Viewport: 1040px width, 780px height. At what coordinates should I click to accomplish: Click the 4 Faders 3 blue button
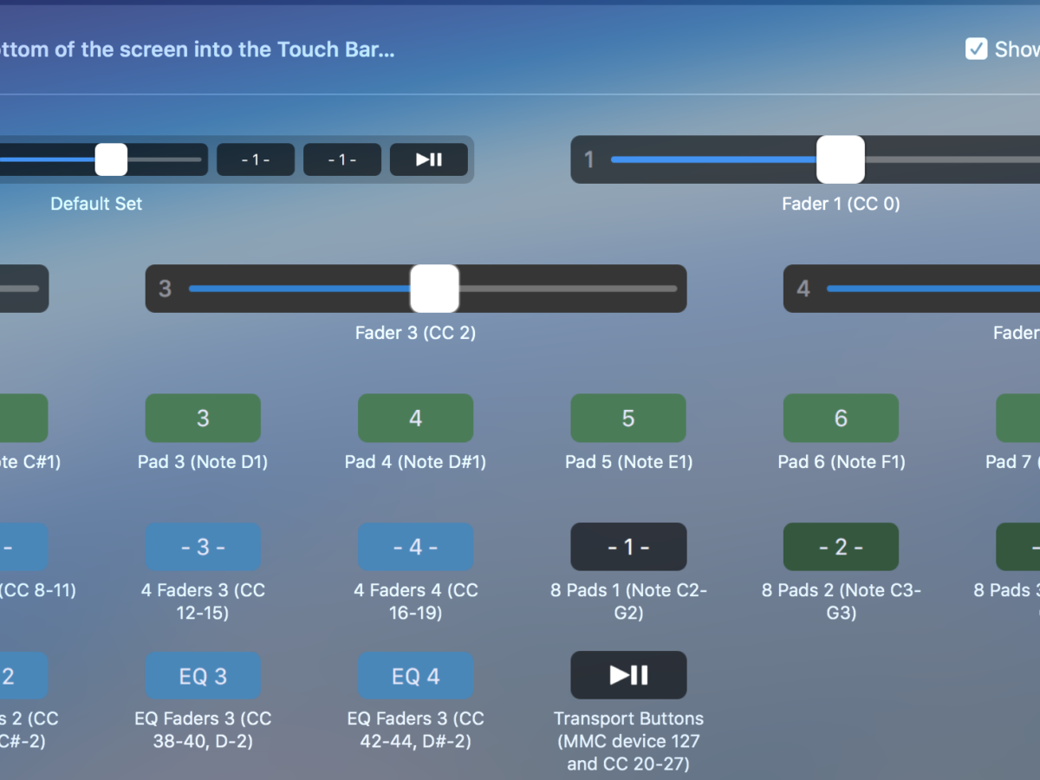tap(203, 547)
